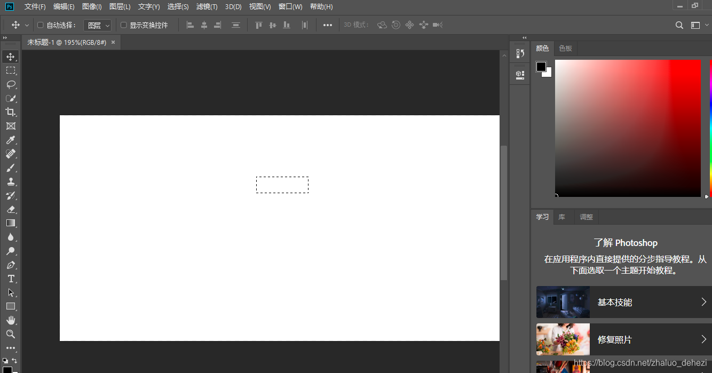Select the Rectangular Marquee tool
Viewport: 712px width, 373px height.
[x=11, y=70]
